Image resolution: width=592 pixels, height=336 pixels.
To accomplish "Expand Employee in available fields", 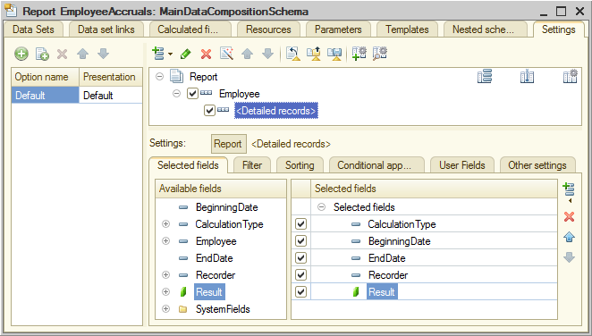I will click(x=165, y=241).
